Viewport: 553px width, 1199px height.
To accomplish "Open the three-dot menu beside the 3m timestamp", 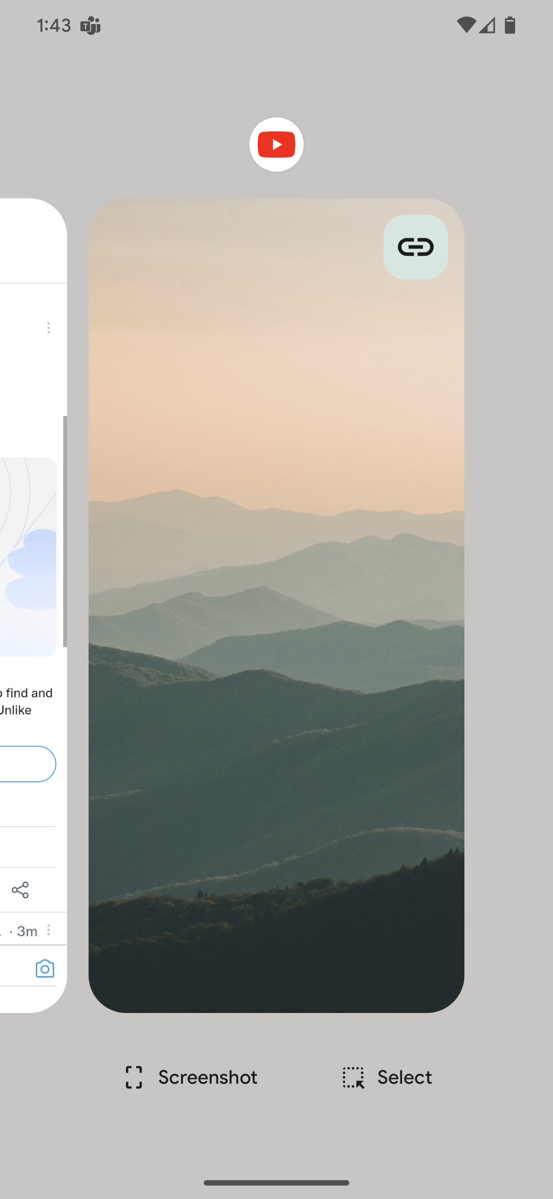I will coord(49,930).
